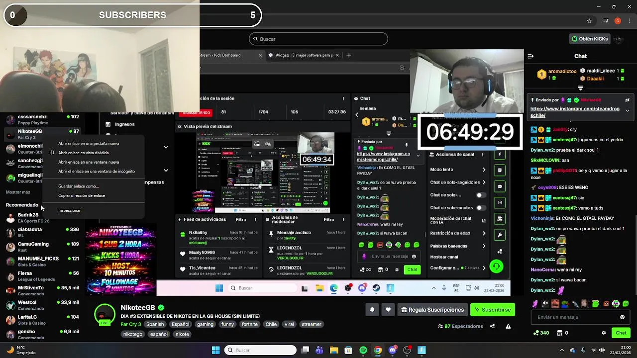Click Mostrar más in the sidebar

coord(18,192)
